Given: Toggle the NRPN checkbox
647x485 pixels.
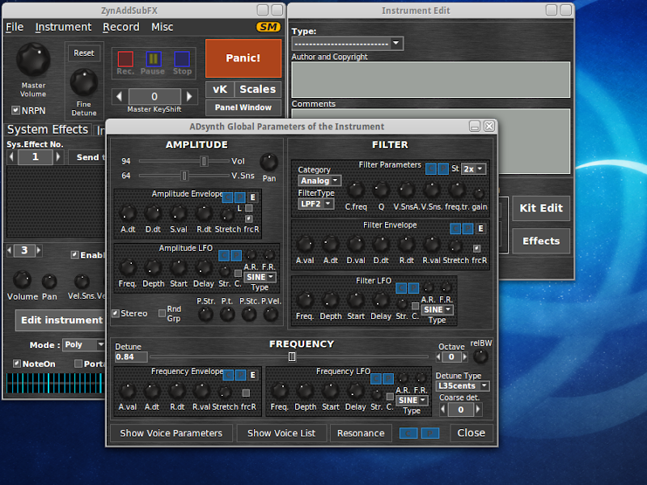Looking at the screenshot, I should (x=15, y=110).
